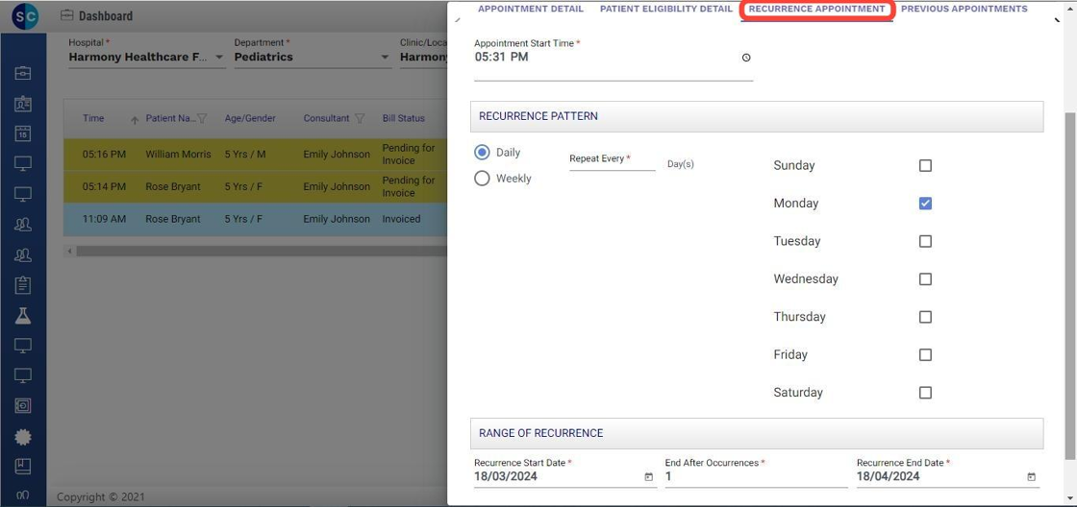The image size is (1077, 507).
Task: Open calendar picker for Recurrence End Date
Action: [x=1031, y=477]
